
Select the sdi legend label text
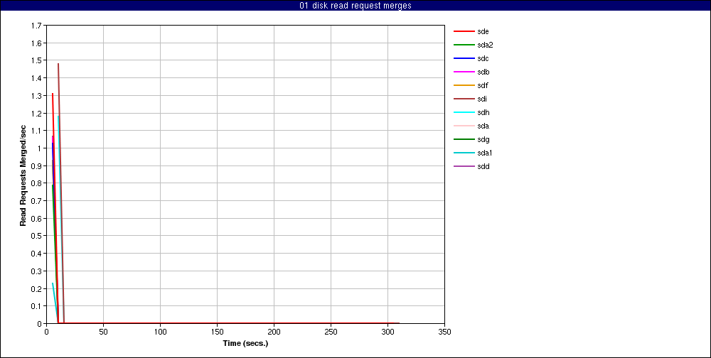(482, 99)
